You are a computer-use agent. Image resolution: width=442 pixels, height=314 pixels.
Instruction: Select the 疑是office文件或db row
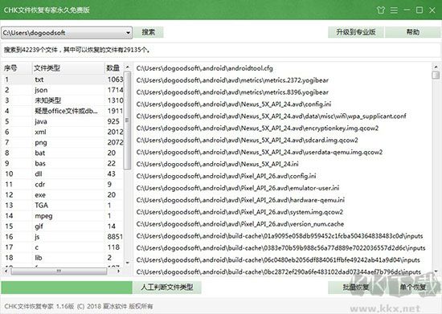[x=63, y=111]
